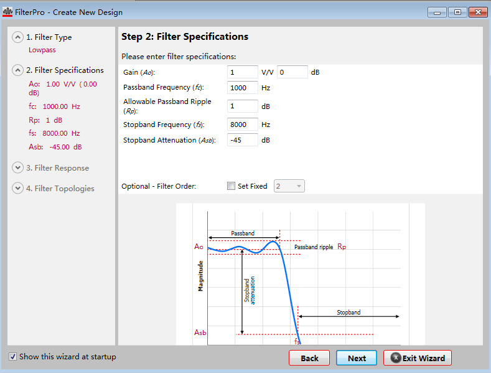Click the Back button
Viewport: 491px width, 373px height.
pos(309,358)
